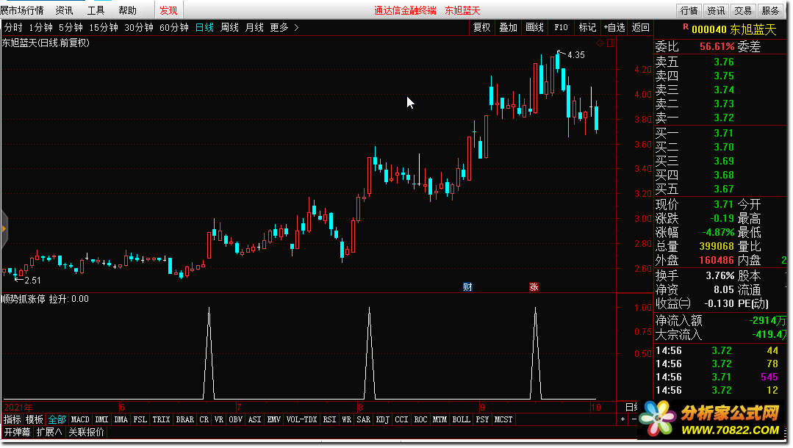The width and height of the screenshot is (793, 448).
Task: Click the top-right 资讯 button
Action: [716, 10]
